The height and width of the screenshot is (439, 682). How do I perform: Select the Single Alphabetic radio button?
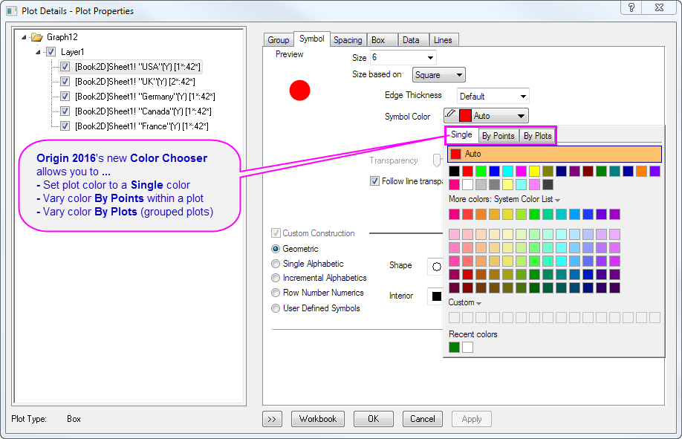coord(276,264)
